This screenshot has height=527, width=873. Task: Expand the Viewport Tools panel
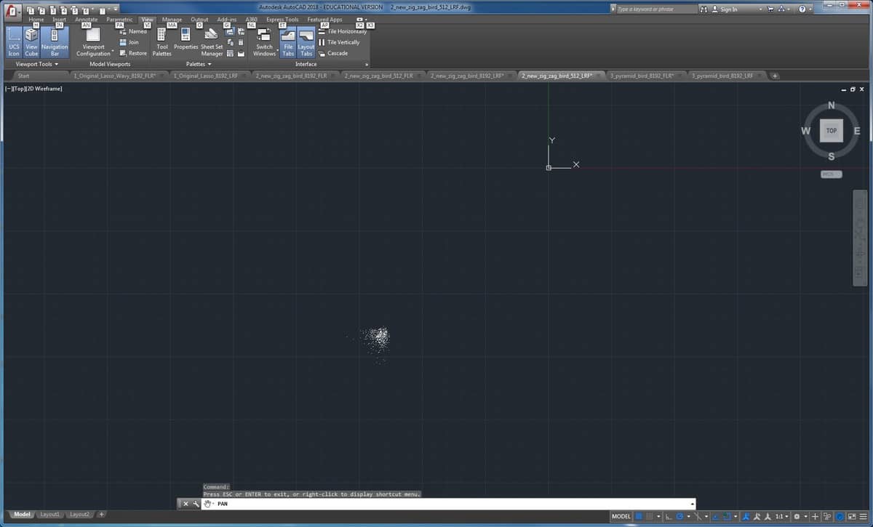point(36,64)
